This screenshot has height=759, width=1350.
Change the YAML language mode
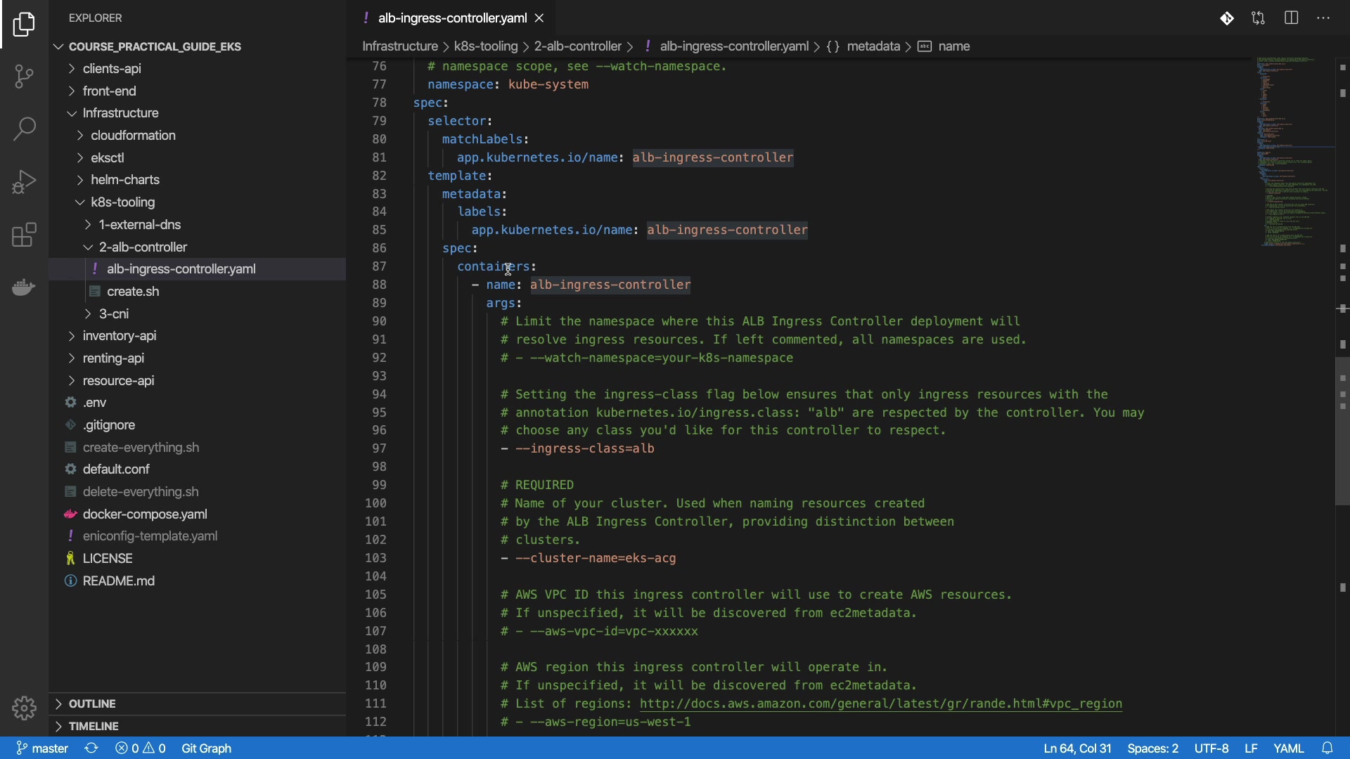[x=1289, y=748]
